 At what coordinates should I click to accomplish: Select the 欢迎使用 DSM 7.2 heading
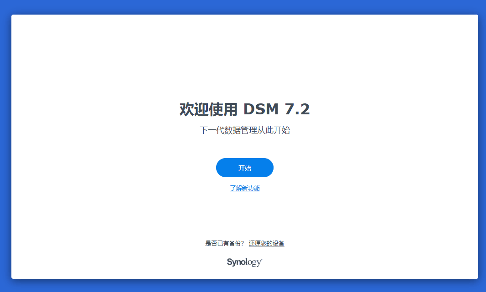244,109
